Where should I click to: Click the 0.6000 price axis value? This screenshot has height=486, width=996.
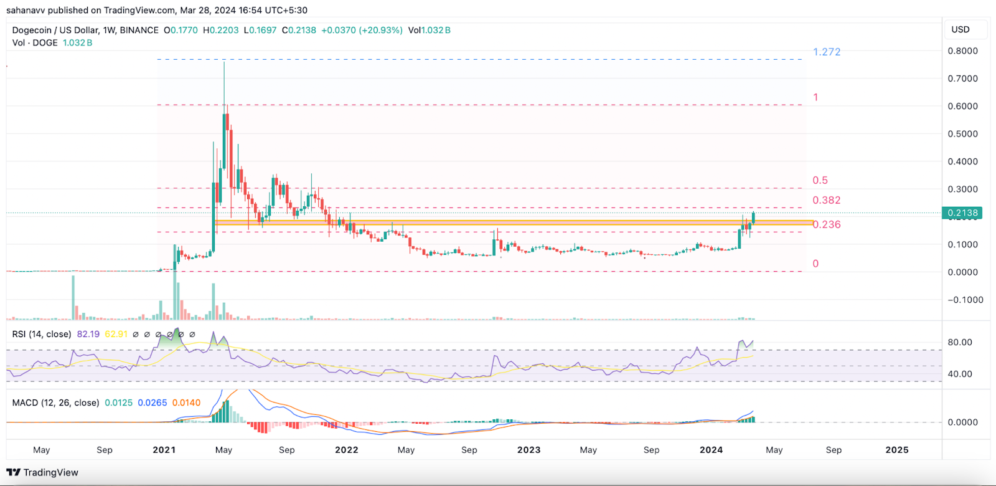[x=962, y=106]
